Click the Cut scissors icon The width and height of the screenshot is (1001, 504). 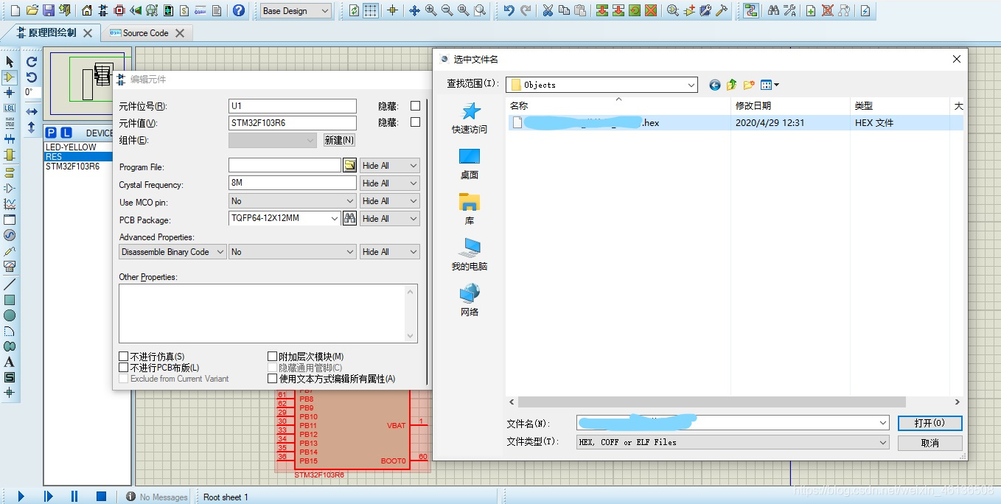548,10
